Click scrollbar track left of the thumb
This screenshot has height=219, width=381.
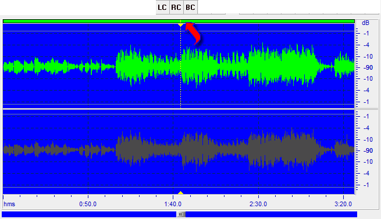pyautogui.click(x=89, y=214)
